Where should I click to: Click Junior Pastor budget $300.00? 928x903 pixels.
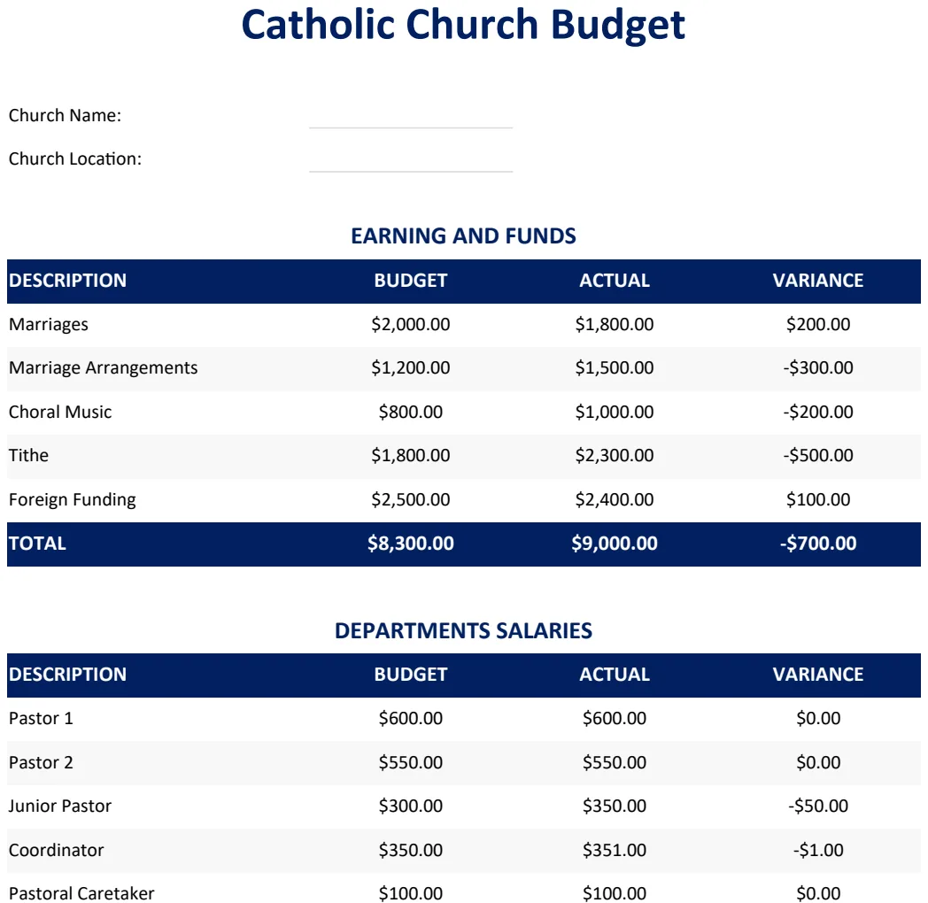pos(411,806)
